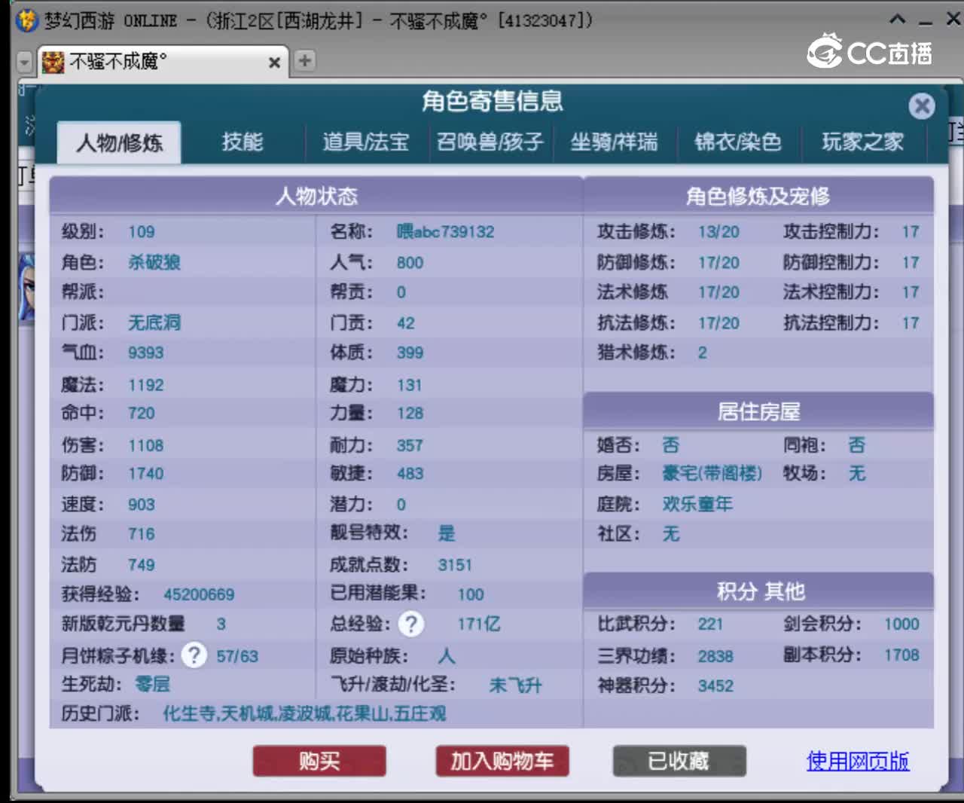Open the 人物/修炼 tab

119,142
